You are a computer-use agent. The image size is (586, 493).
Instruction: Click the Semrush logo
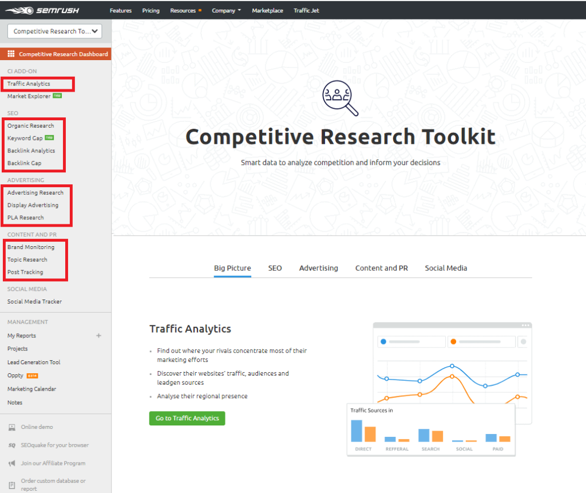click(42, 10)
